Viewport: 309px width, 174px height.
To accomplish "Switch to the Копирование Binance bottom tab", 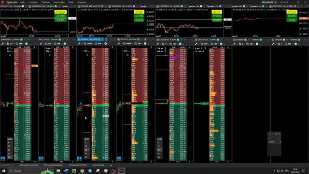I will [54, 165].
